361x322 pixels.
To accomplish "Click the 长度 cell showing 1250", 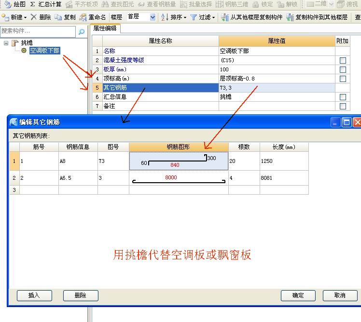I will point(284,161).
